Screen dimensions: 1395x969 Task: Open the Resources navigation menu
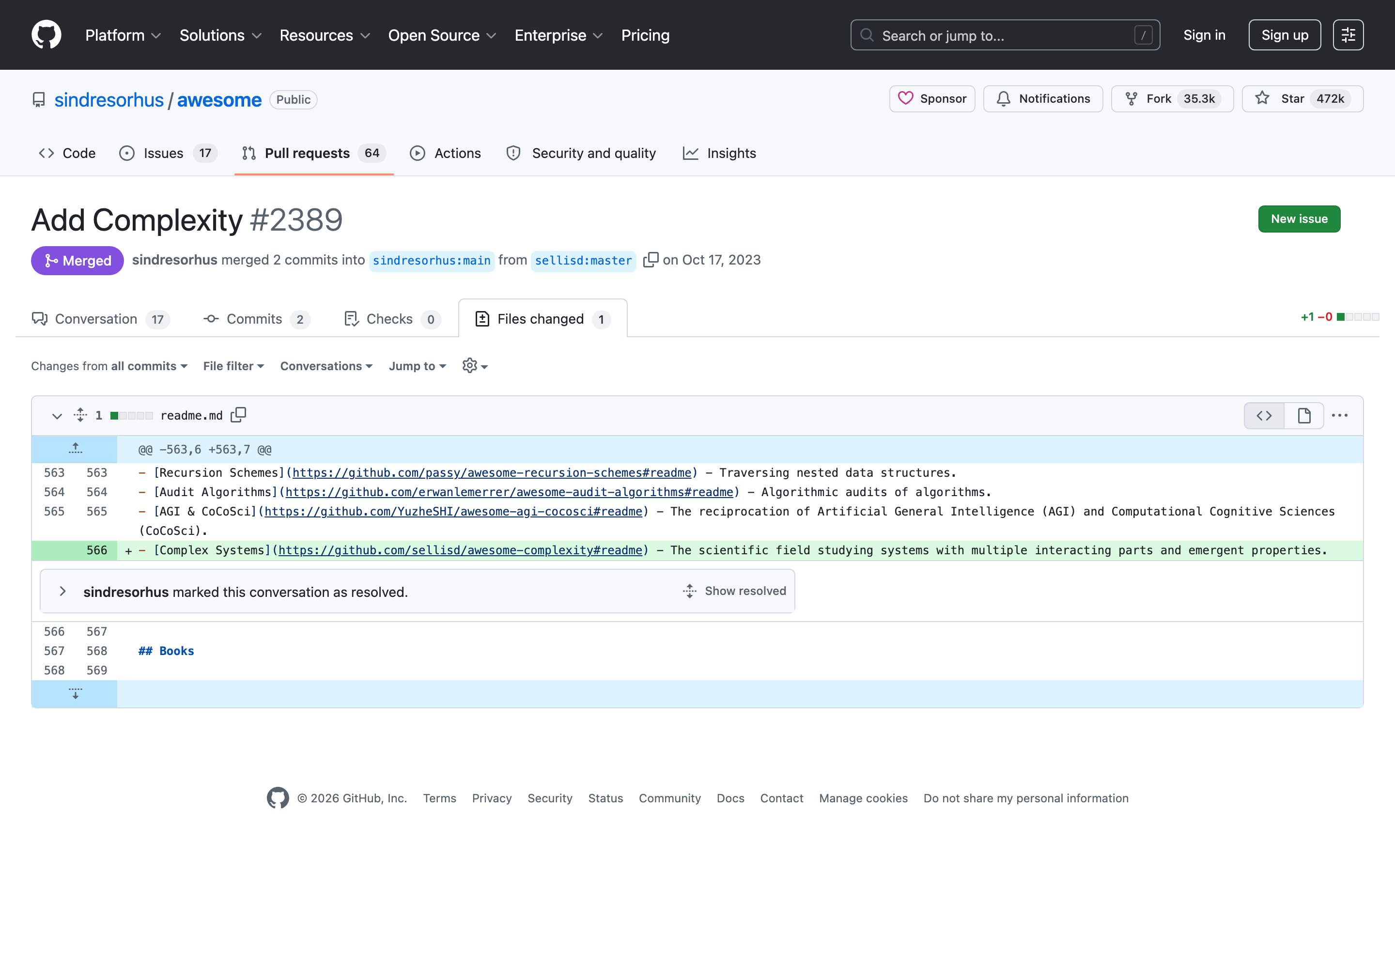[325, 35]
